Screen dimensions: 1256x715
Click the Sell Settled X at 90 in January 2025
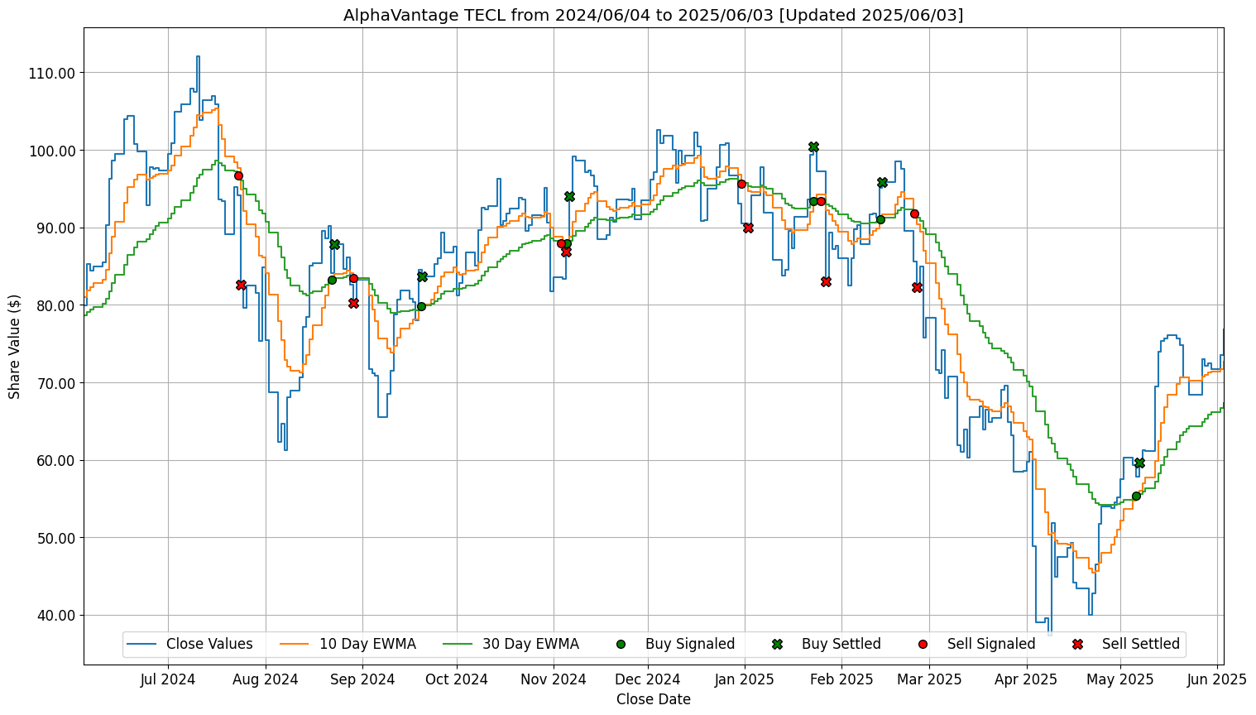(x=748, y=228)
